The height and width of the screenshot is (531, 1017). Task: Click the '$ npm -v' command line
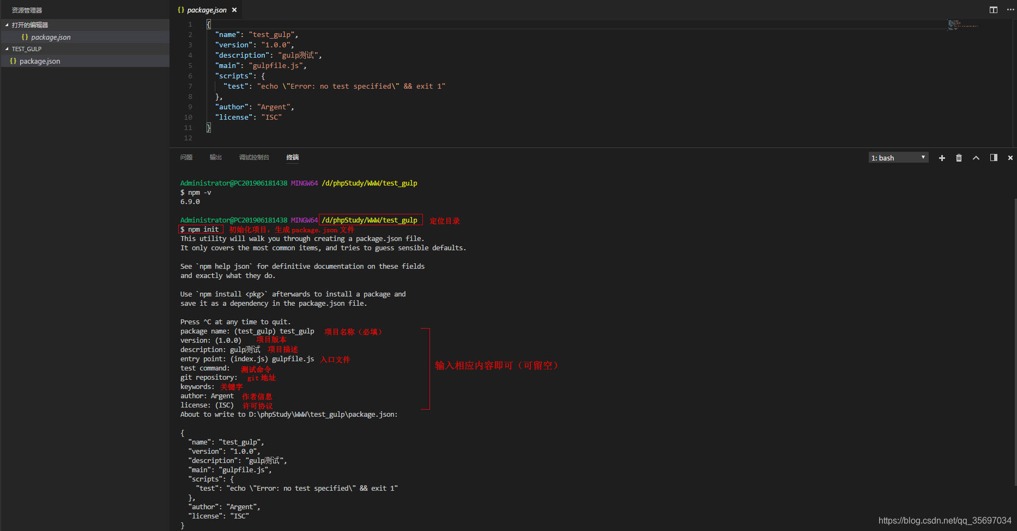(196, 193)
